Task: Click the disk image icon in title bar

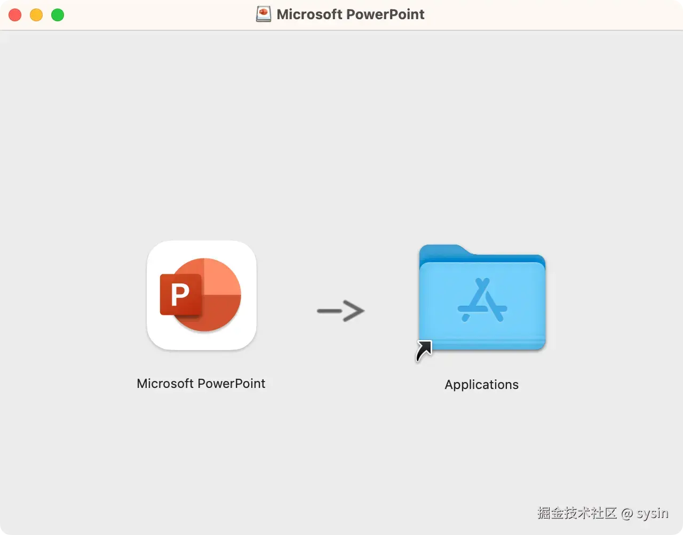Action: coord(263,14)
